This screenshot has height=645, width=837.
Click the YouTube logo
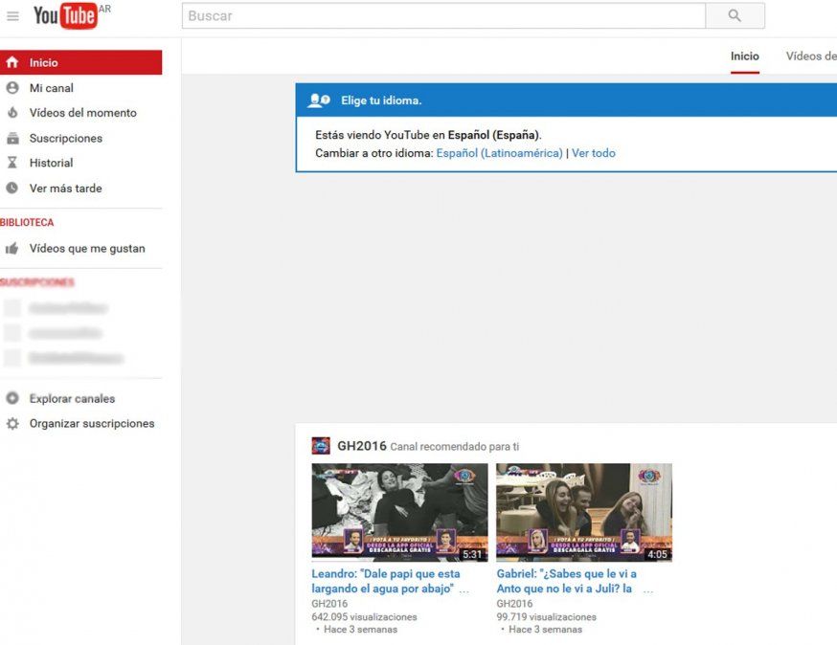point(64,16)
